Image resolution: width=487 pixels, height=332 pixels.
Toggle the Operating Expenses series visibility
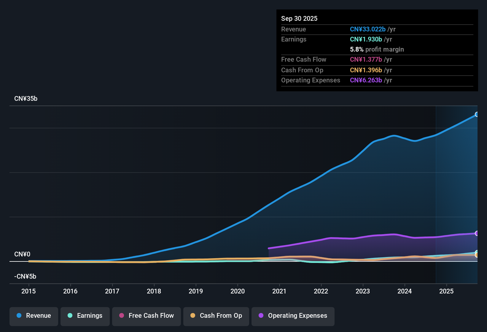pos(293,316)
